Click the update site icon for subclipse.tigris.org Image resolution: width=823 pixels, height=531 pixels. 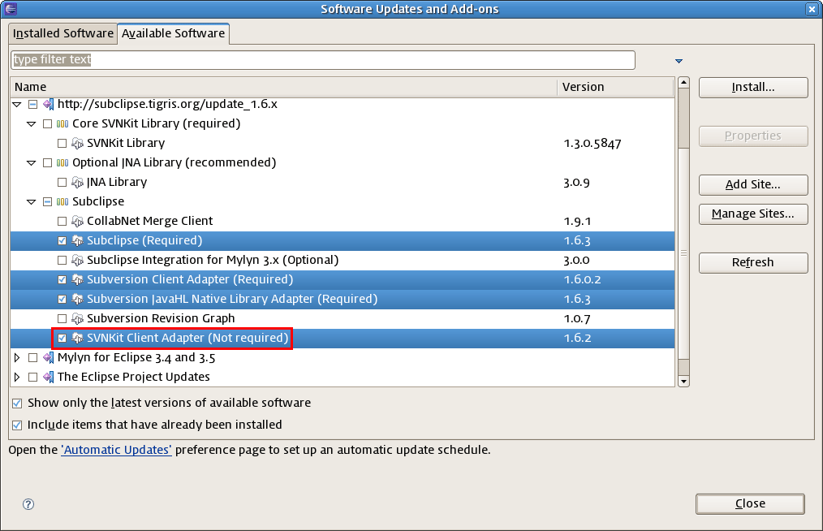[x=48, y=104]
